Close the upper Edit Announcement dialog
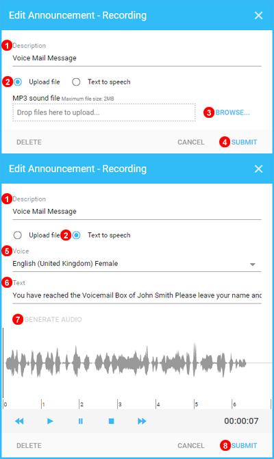Image resolution: width=274 pixels, height=459 pixels. 258,15
